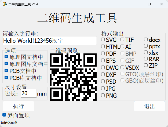Image resolution: width=168 pixels, height=127 pixels.
Task: Click the disabled GIF checkbox
Action: [122, 60]
